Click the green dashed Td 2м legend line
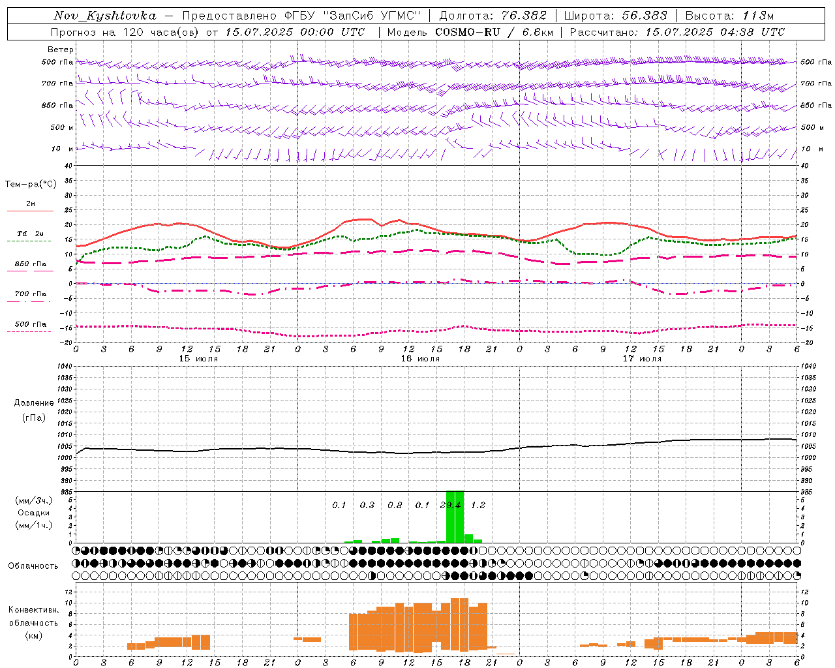Viewport: 835px width, 668px height. 30,241
